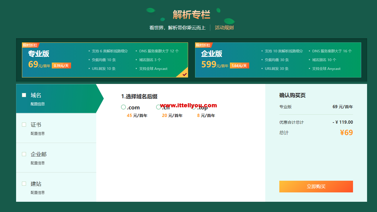Click 负载均衡 30 条 feature text
Viewport: 377px width, 212px height.
pyautogui.click(x=277, y=60)
